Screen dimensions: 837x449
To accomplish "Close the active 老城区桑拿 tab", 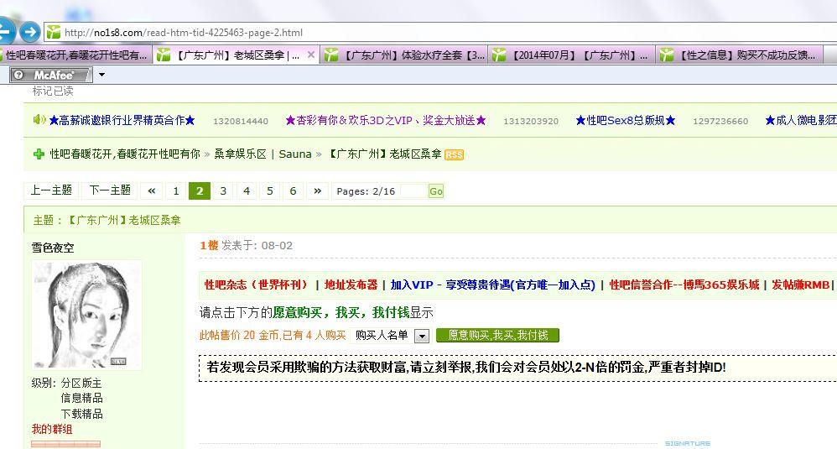I will coord(311,55).
